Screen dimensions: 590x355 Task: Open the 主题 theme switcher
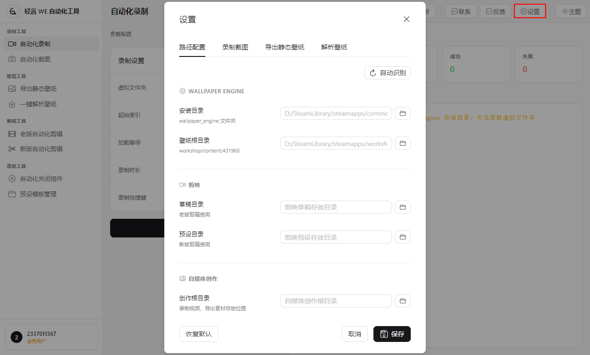(x=570, y=11)
